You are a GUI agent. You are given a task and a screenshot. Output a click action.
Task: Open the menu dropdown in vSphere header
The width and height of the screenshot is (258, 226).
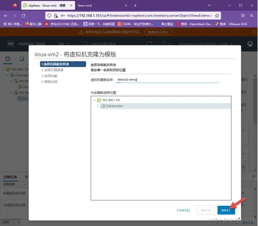tap(64, 44)
